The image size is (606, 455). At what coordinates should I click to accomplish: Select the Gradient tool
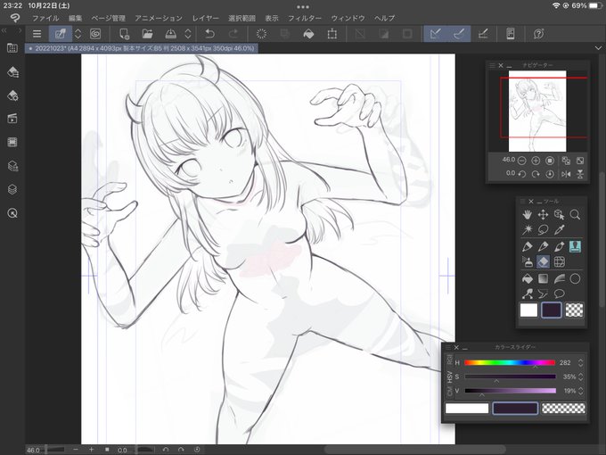543,278
